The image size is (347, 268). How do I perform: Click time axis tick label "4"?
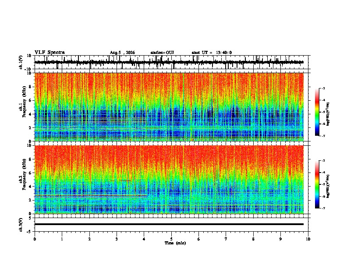coord(144,239)
